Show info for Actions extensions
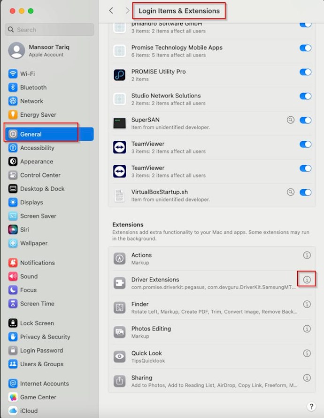This screenshot has height=418, width=324. point(307,255)
